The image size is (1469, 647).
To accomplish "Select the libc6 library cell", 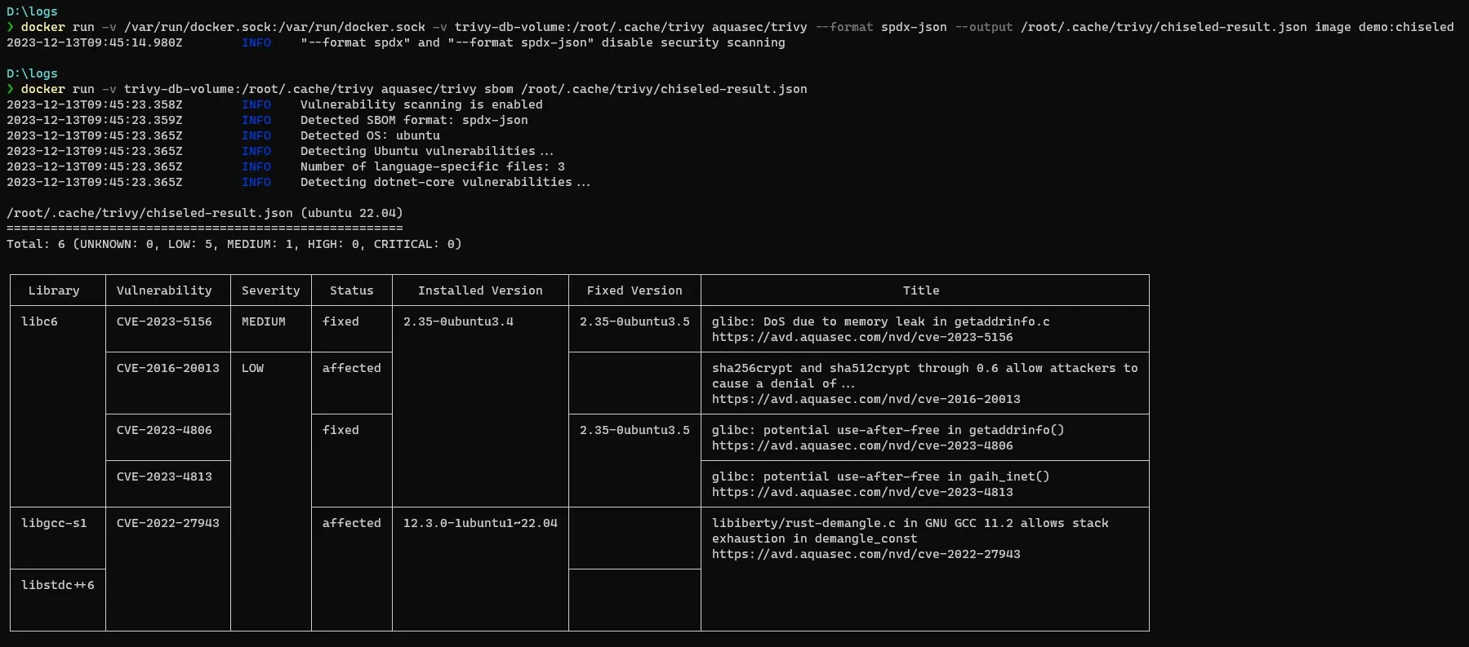I will coord(39,321).
